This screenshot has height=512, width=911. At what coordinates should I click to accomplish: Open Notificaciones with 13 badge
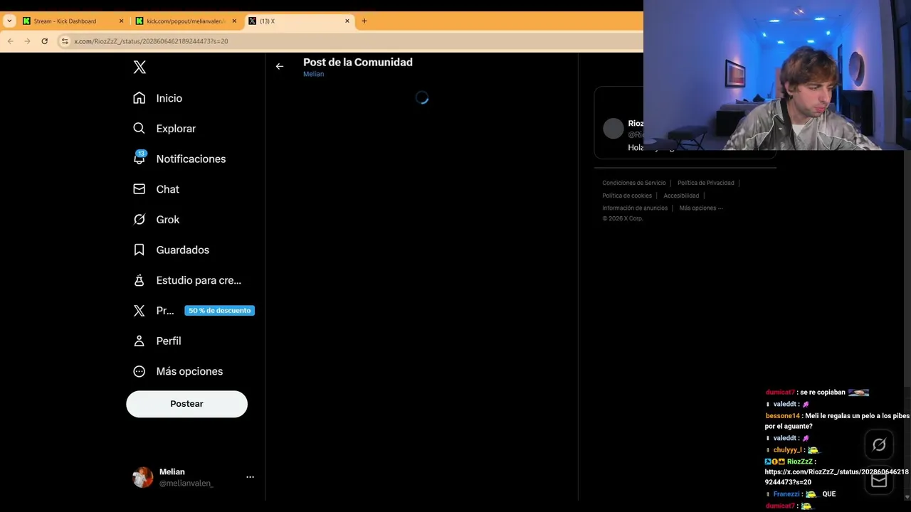pyautogui.click(x=179, y=159)
